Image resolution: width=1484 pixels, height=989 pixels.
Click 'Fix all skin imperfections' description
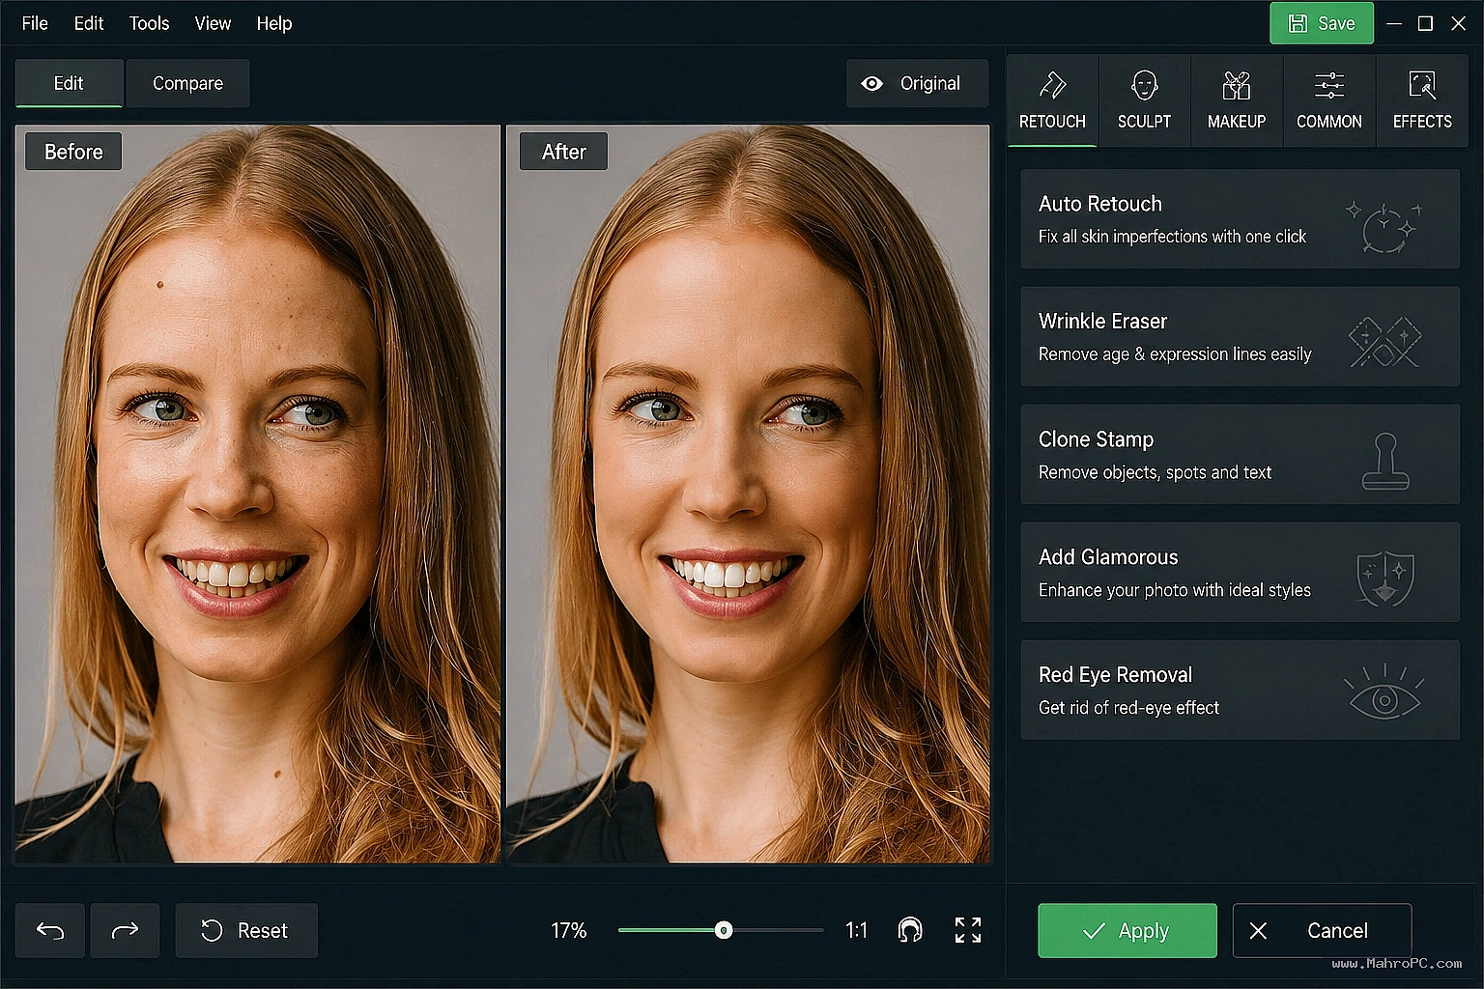pyautogui.click(x=1172, y=237)
